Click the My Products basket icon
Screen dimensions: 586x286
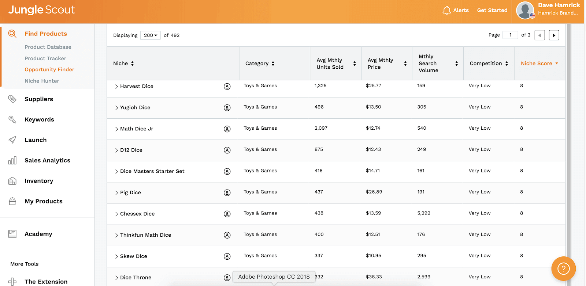12,201
